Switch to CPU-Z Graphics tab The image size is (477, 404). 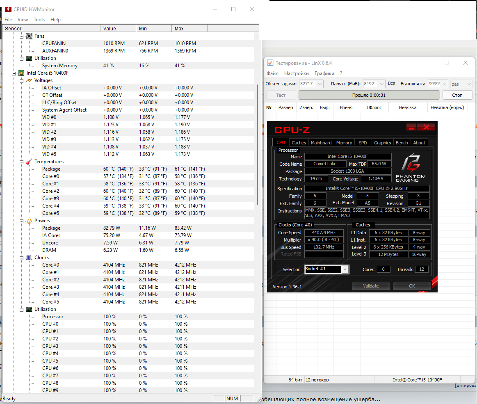[382, 143]
